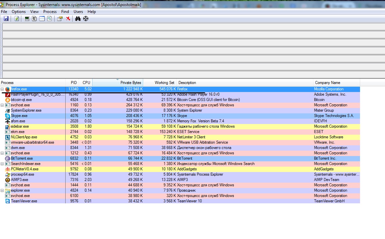Click the Properties toolbar icon
Viewport: 385px width, 239px height.
click(x=60, y=19)
